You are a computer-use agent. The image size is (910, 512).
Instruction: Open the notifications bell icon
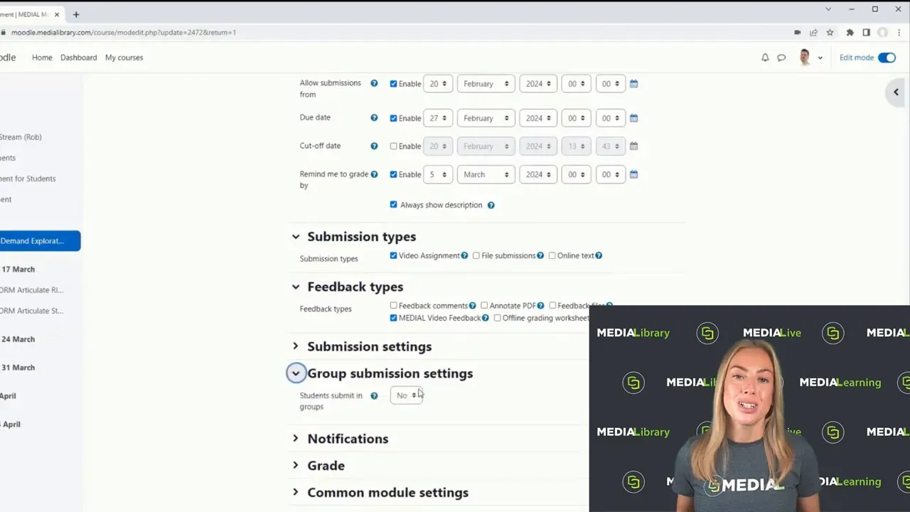[x=765, y=58]
